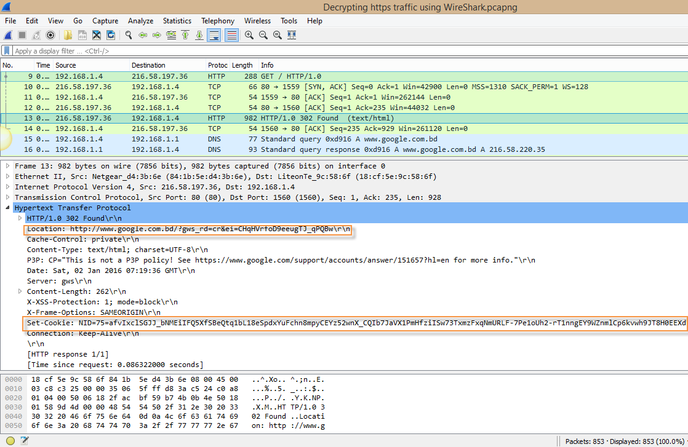Click the Packets: 853 status text

click(x=585, y=441)
